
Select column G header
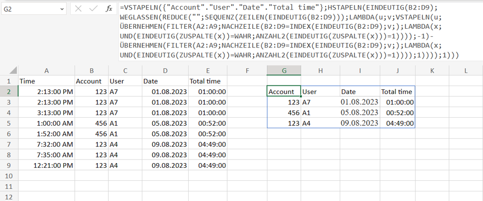284,71
